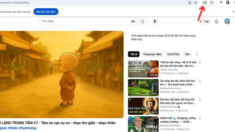This screenshot has height=132, width=235.
Task: Click the install app icon in address bar
Action: [190, 3]
